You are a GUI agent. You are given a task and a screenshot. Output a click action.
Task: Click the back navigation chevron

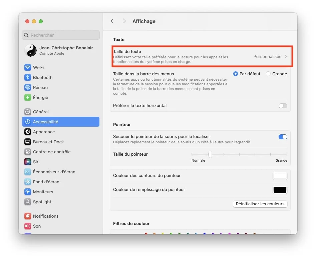[112, 21]
